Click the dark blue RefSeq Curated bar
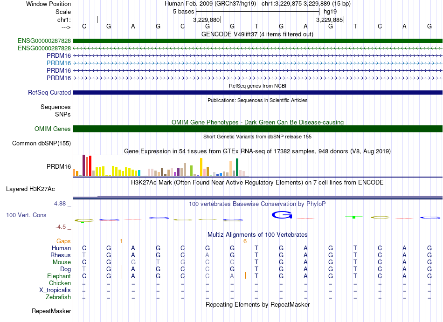443x322 pixels. [x=257, y=93]
